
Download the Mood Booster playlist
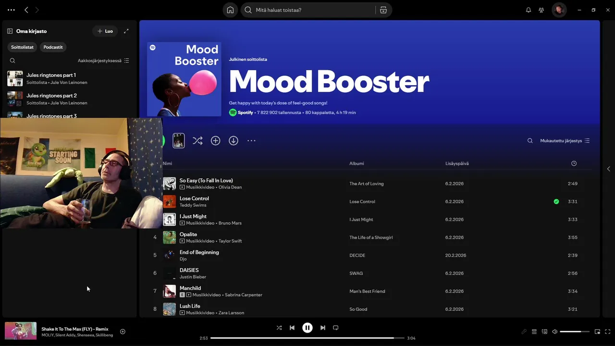[x=234, y=141]
